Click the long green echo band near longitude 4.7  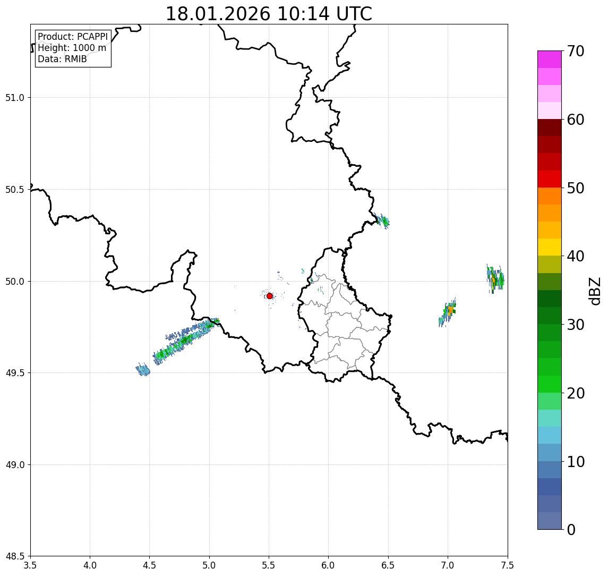pyautogui.click(x=186, y=341)
